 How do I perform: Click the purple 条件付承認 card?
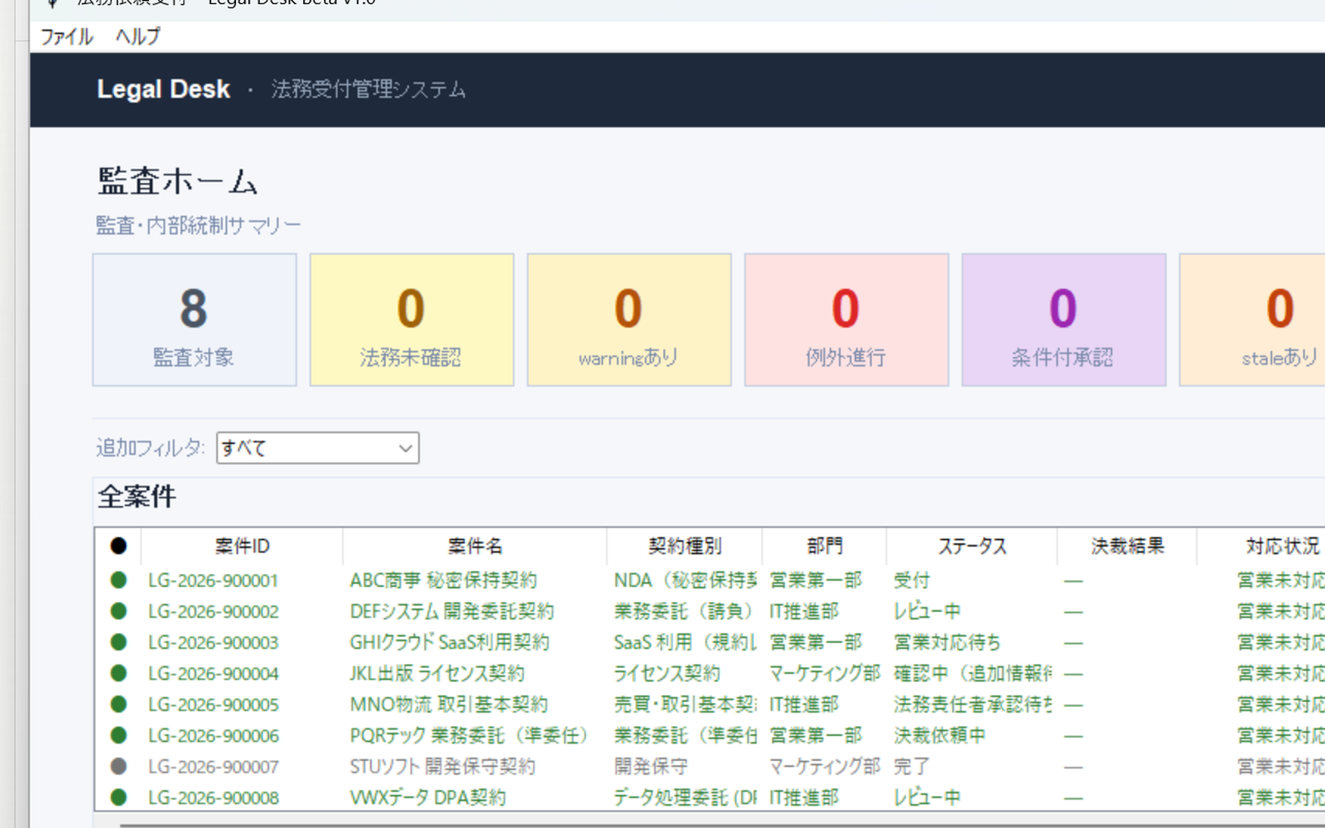1063,320
